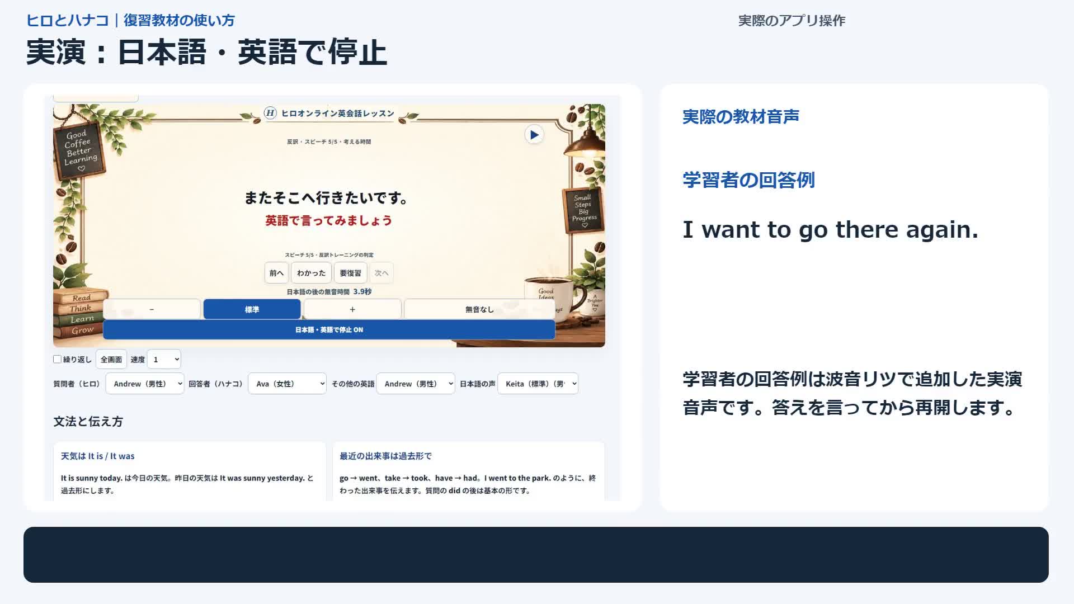Open the 回答者（ハナコ）voice dropdown
Image resolution: width=1074 pixels, height=604 pixels.
tap(287, 384)
